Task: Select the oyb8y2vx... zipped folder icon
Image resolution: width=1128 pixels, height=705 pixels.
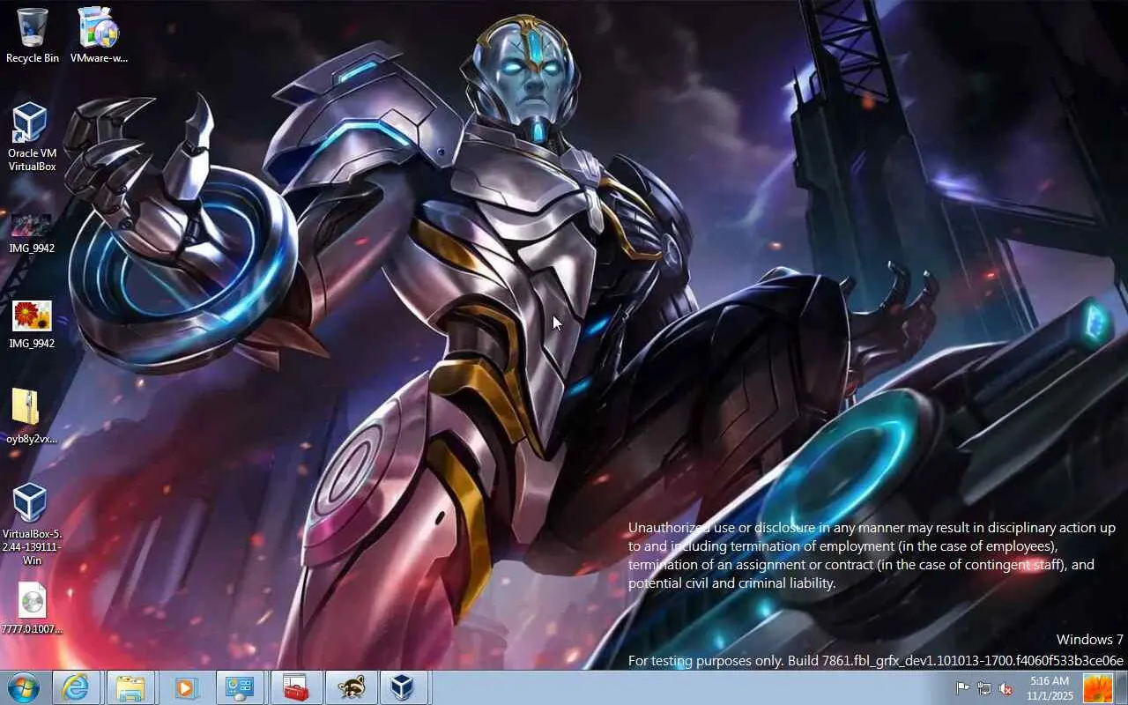Action: coord(33,416)
